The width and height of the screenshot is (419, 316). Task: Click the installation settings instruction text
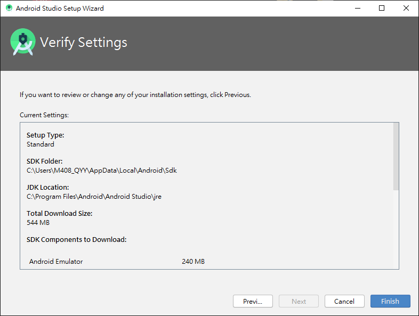click(135, 95)
